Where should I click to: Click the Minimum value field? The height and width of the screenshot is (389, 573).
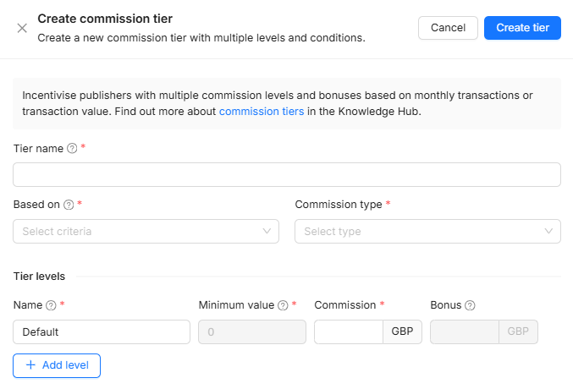251,332
